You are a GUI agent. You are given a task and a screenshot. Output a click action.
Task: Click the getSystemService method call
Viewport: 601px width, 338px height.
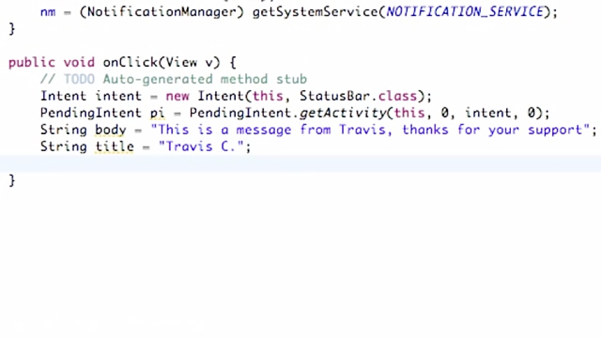click(315, 13)
